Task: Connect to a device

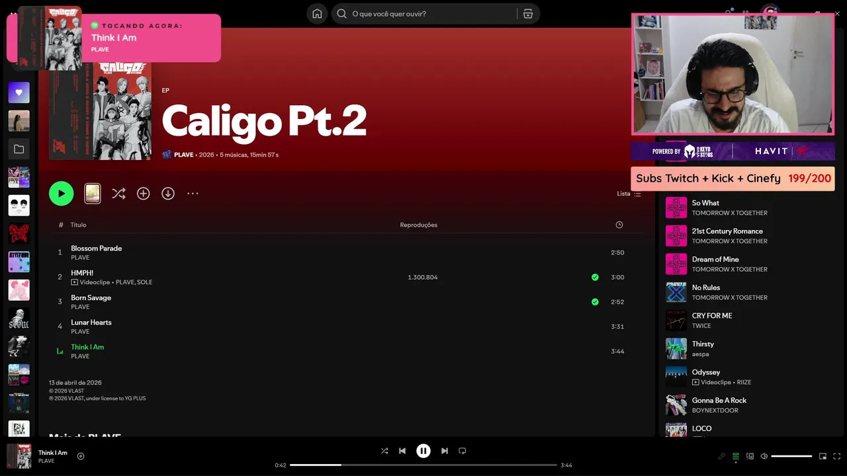Action: (x=750, y=456)
